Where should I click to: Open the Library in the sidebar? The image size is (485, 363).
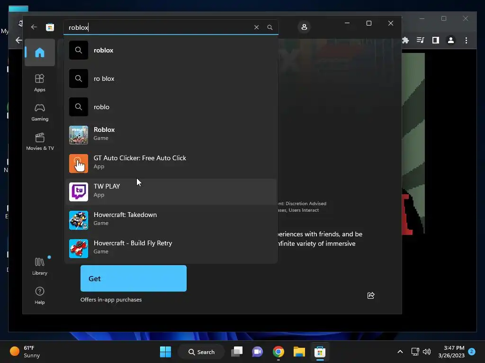(x=40, y=266)
